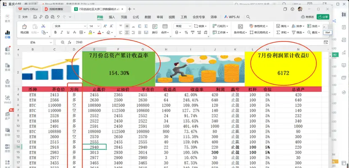Click the 有修改 status button

click(x=307, y=17)
